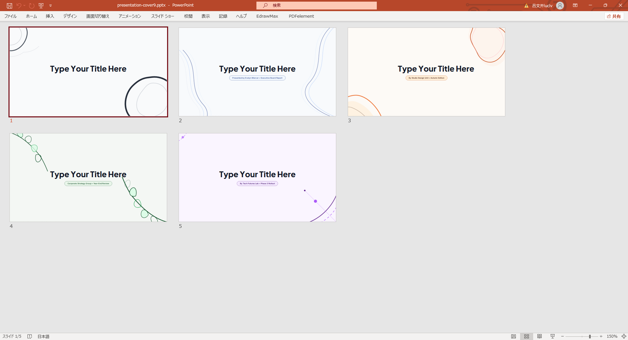Switch to the ホーム tab
The width and height of the screenshot is (628, 340).
coord(31,16)
